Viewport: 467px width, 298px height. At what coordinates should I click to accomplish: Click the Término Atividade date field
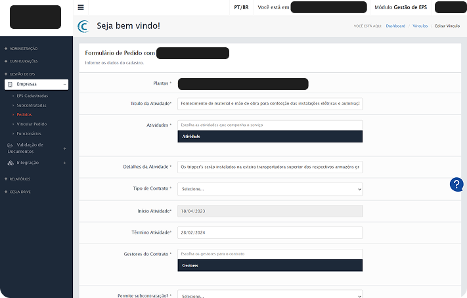tap(270, 232)
